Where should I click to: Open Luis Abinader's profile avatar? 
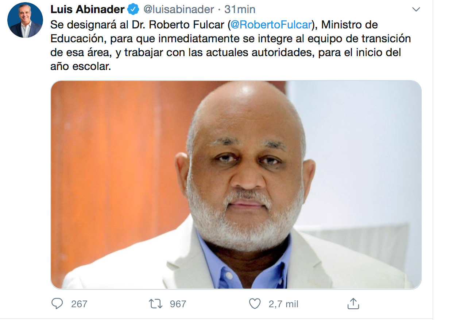coord(25,20)
